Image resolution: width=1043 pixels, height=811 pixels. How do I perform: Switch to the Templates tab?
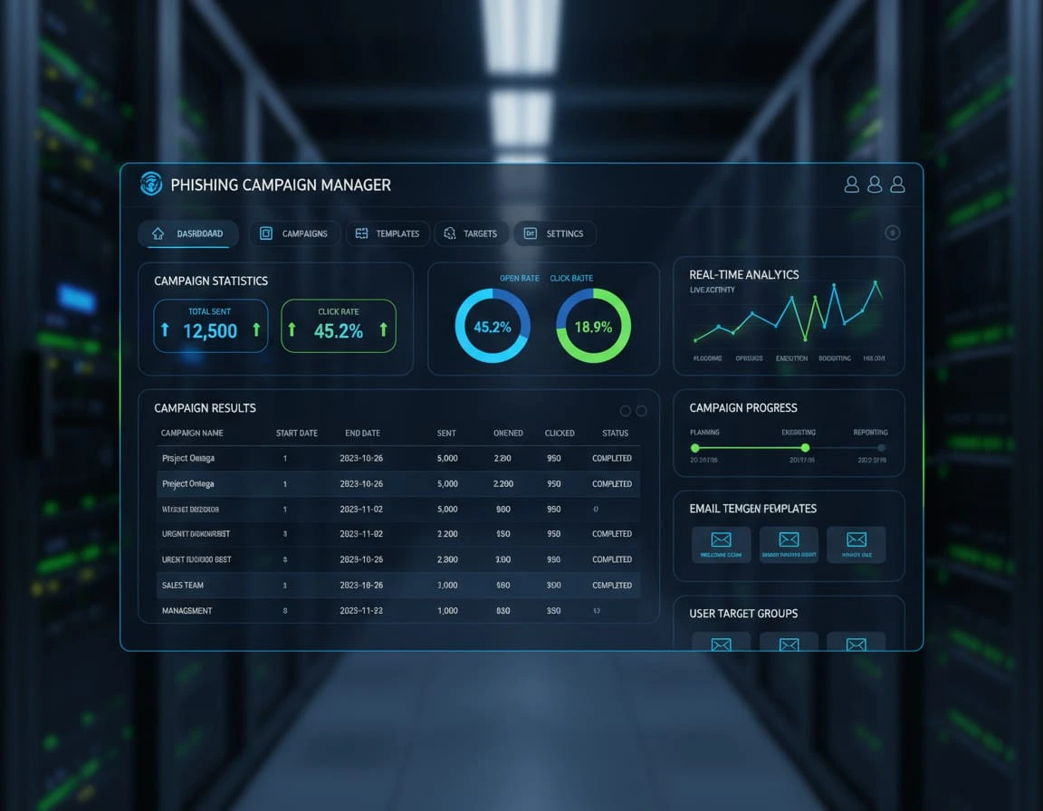point(388,233)
